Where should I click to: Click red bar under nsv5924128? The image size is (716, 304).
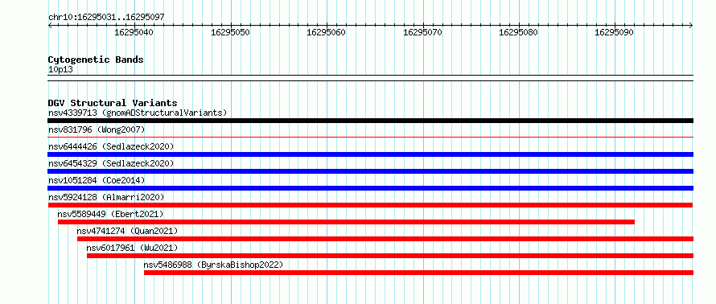[370, 205]
